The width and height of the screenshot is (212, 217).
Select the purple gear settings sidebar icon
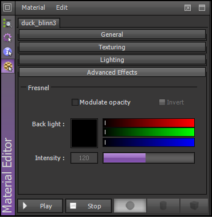(7, 37)
